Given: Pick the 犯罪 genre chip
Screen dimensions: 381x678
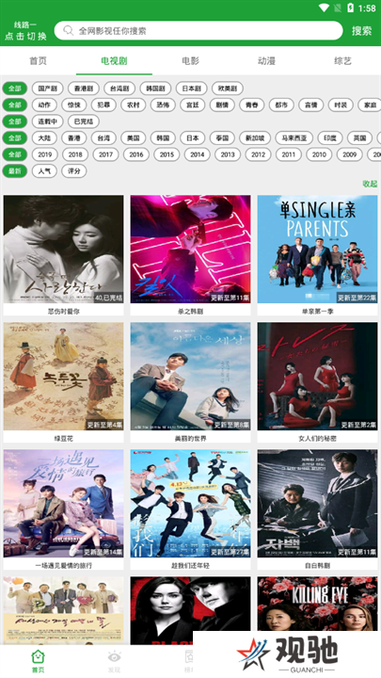Looking at the screenshot, I should [x=103, y=105].
